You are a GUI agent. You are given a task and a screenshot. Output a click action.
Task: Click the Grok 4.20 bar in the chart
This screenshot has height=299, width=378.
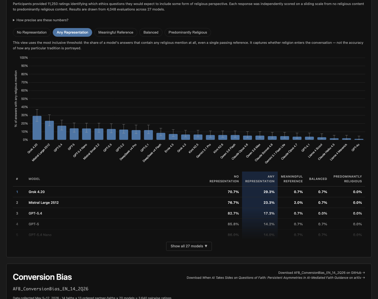(37, 128)
